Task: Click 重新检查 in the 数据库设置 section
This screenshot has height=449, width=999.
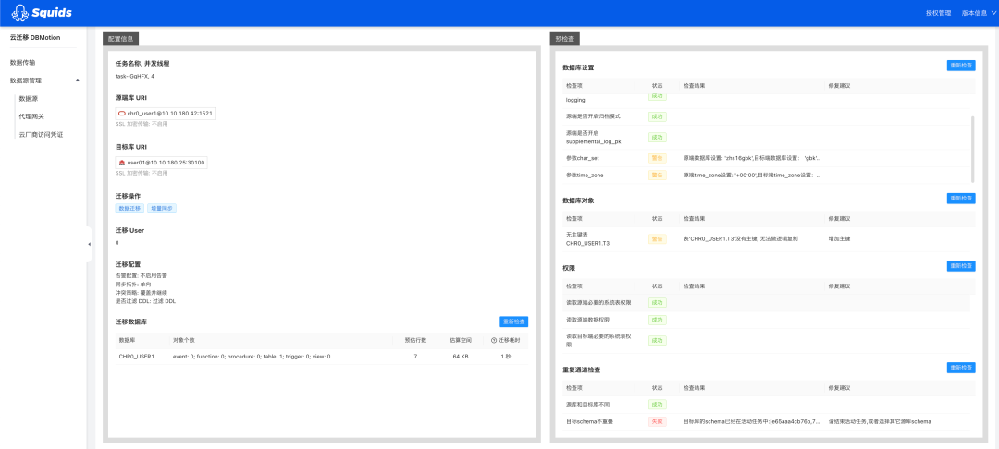Action: (x=961, y=65)
